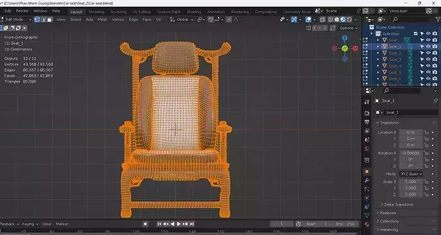The width and height of the screenshot is (441, 235).
Task: Open the Edit Mode dropdown
Action: (16, 20)
